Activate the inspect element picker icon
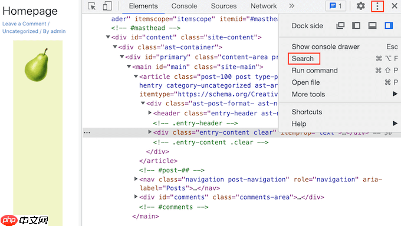The image size is (401, 226). 91,6
